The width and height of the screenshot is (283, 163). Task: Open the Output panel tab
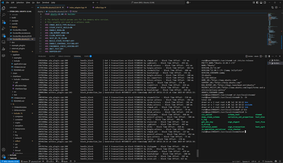[x=52, y=56]
